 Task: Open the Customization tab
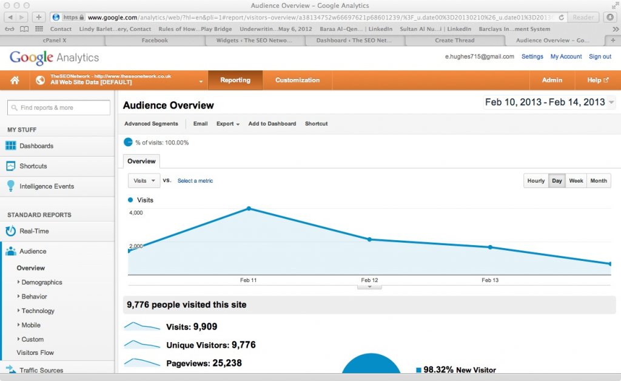tap(297, 81)
